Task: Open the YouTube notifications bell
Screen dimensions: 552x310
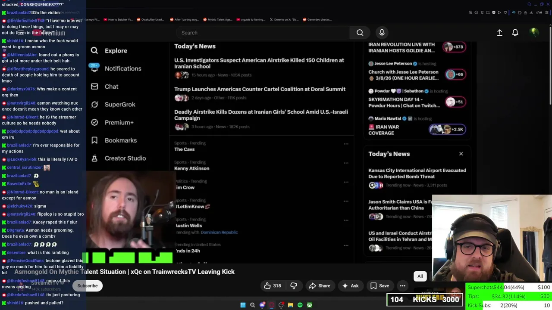Action: click(515, 33)
